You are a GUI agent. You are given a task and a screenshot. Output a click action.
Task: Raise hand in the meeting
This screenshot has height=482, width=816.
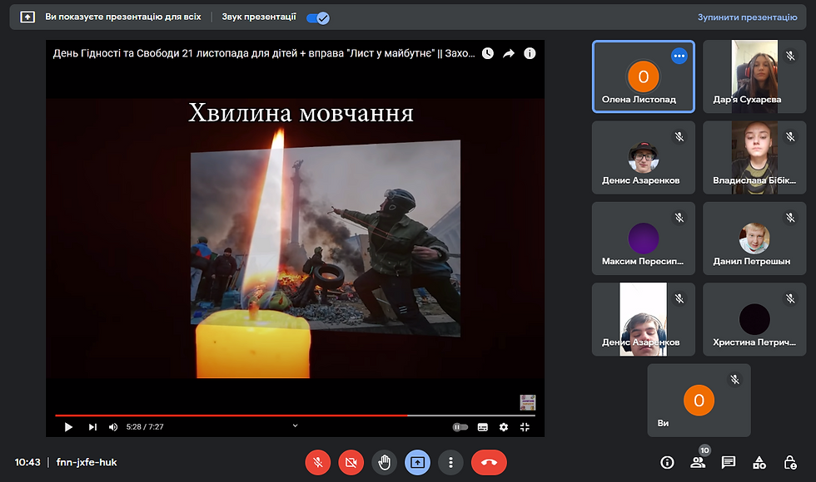coord(385,462)
